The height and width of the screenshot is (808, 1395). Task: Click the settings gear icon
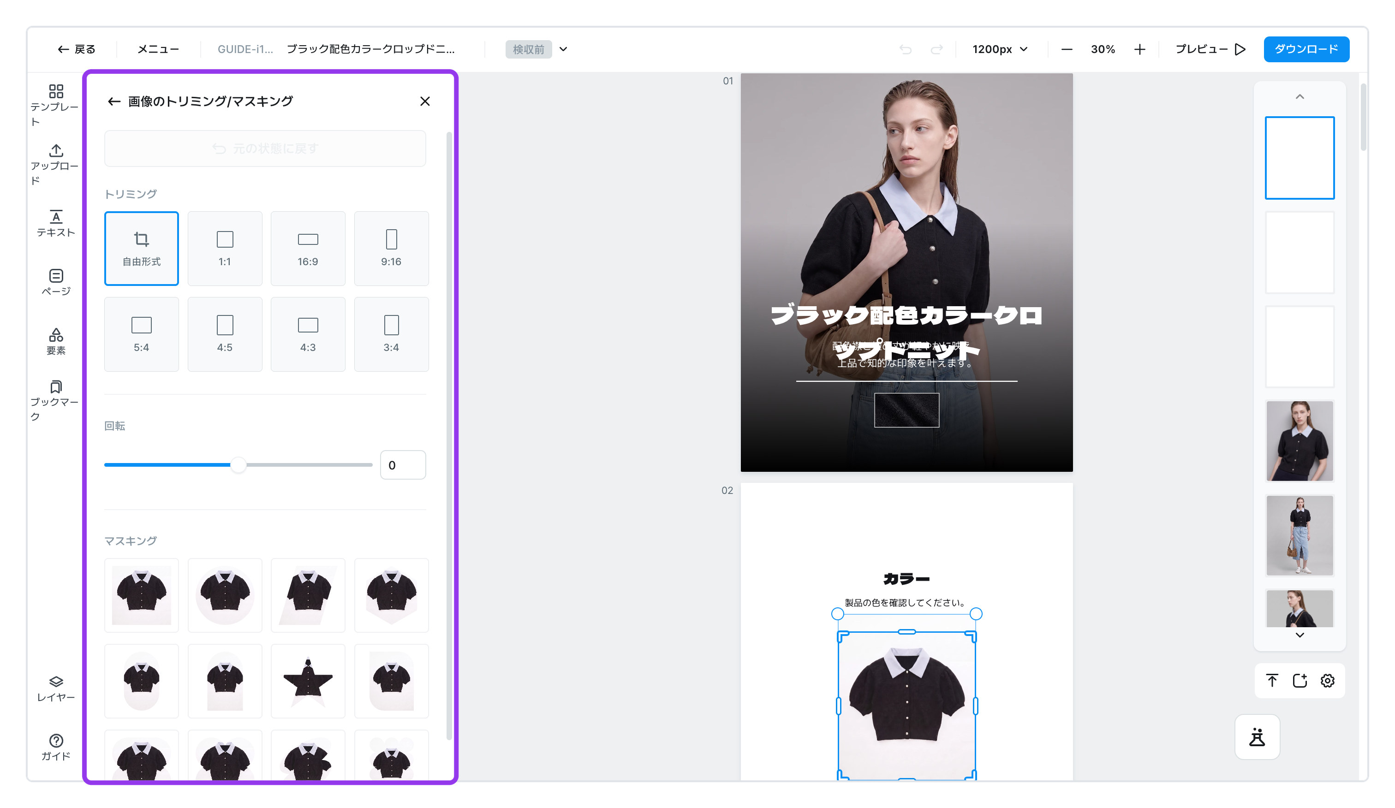(x=1328, y=681)
